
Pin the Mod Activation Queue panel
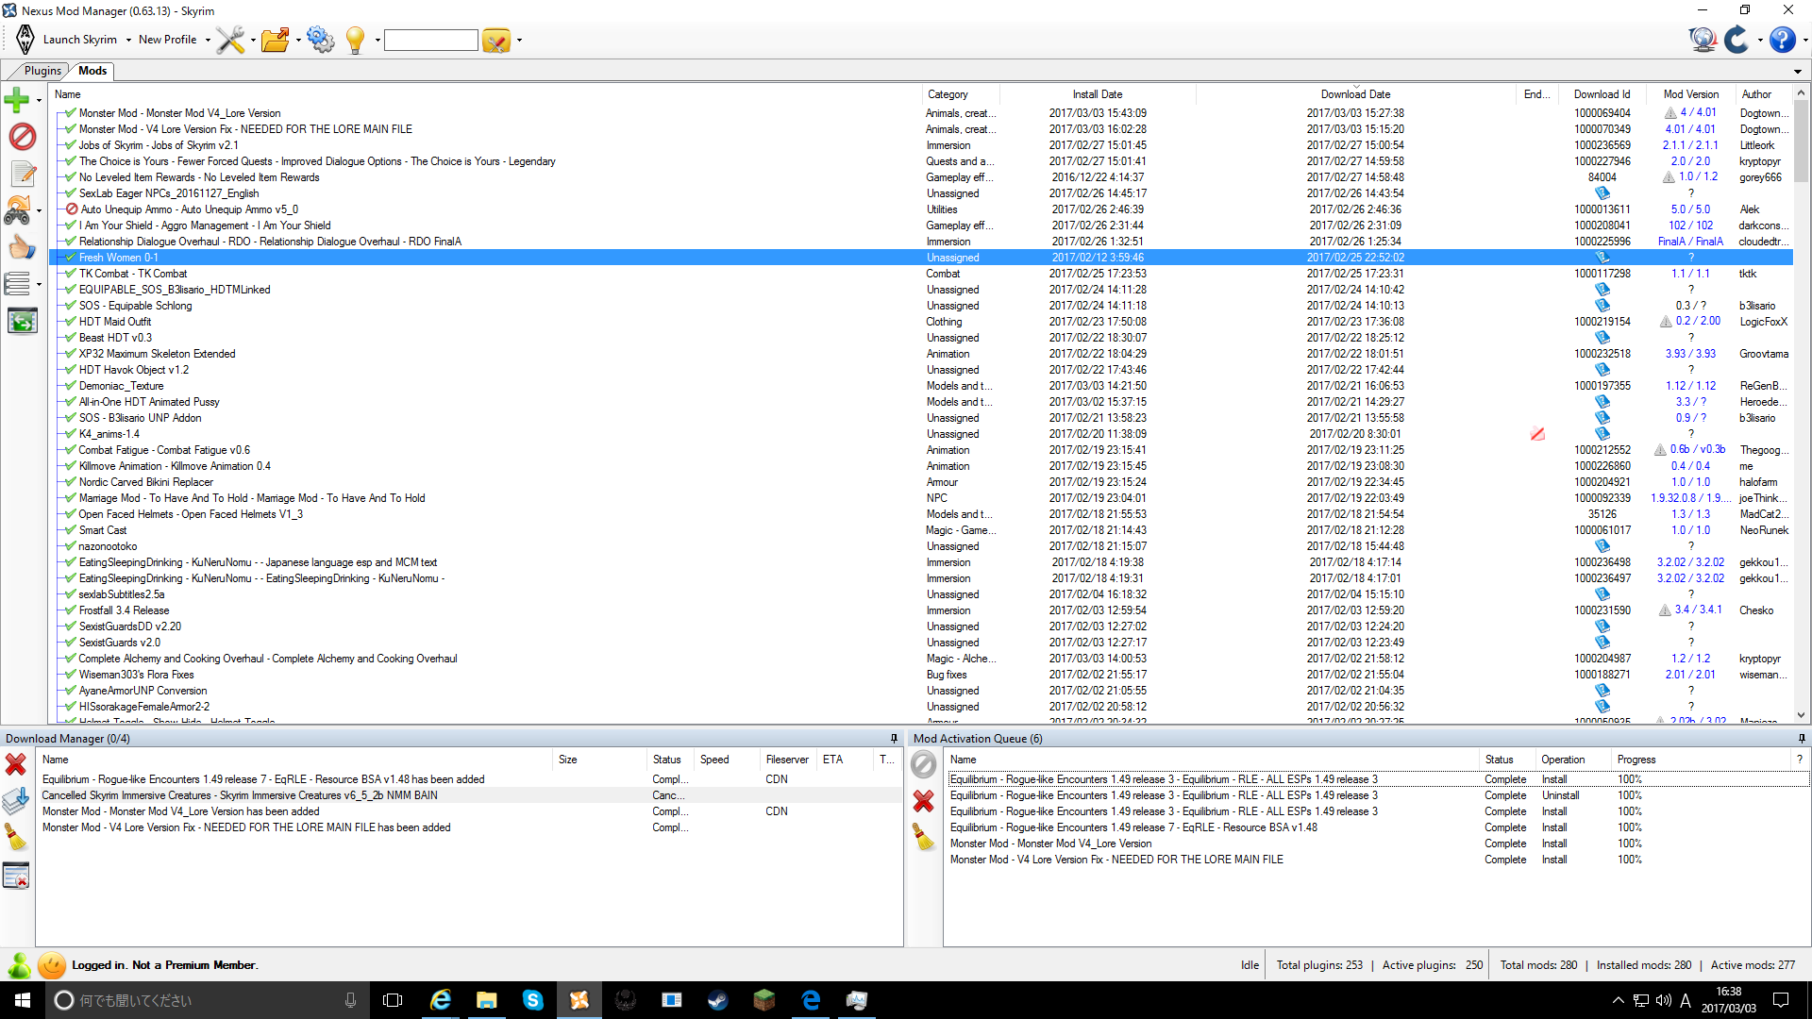(x=1802, y=739)
